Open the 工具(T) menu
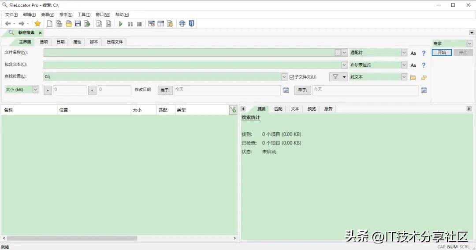 (x=84, y=14)
